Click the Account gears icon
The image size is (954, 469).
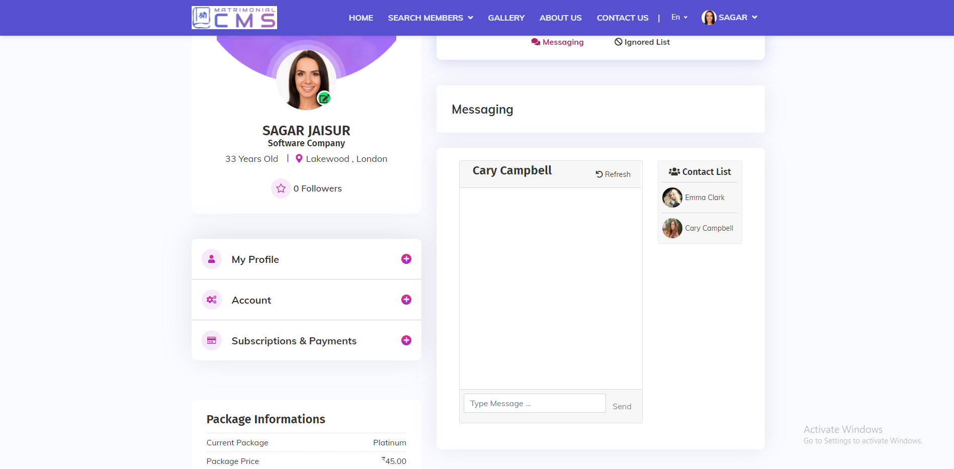[212, 300]
